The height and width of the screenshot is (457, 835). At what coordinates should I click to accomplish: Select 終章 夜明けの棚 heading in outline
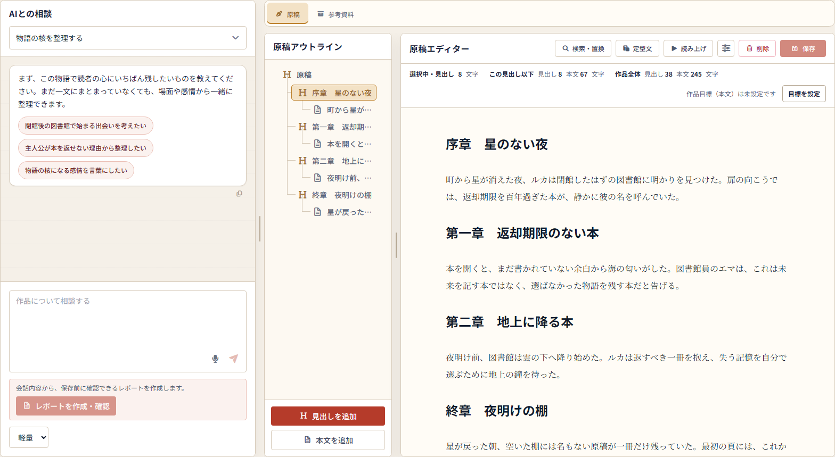tap(335, 195)
